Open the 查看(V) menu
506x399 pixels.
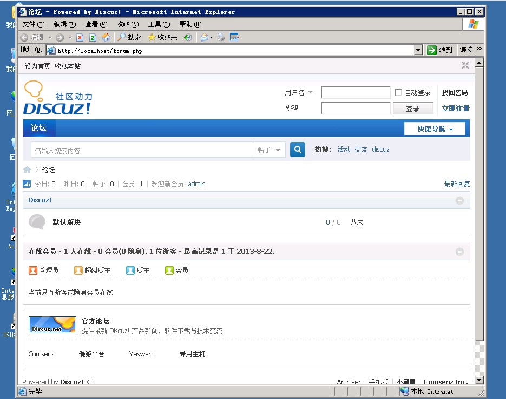tap(96, 24)
